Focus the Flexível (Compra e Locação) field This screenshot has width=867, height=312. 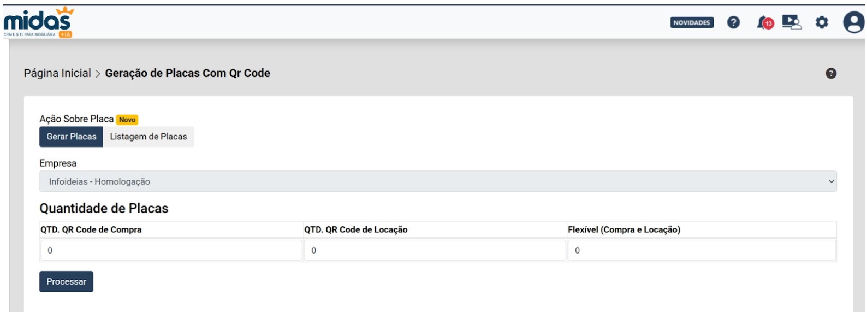[701, 250]
